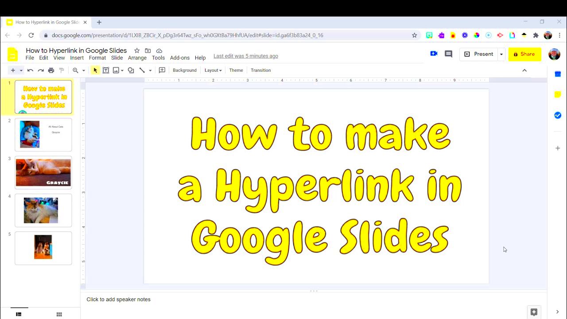The height and width of the screenshot is (319, 567).
Task: Redo the last action
Action: point(41,70)
